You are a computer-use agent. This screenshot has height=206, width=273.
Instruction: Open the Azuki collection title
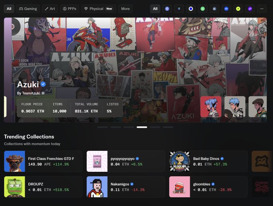(28, 84)
